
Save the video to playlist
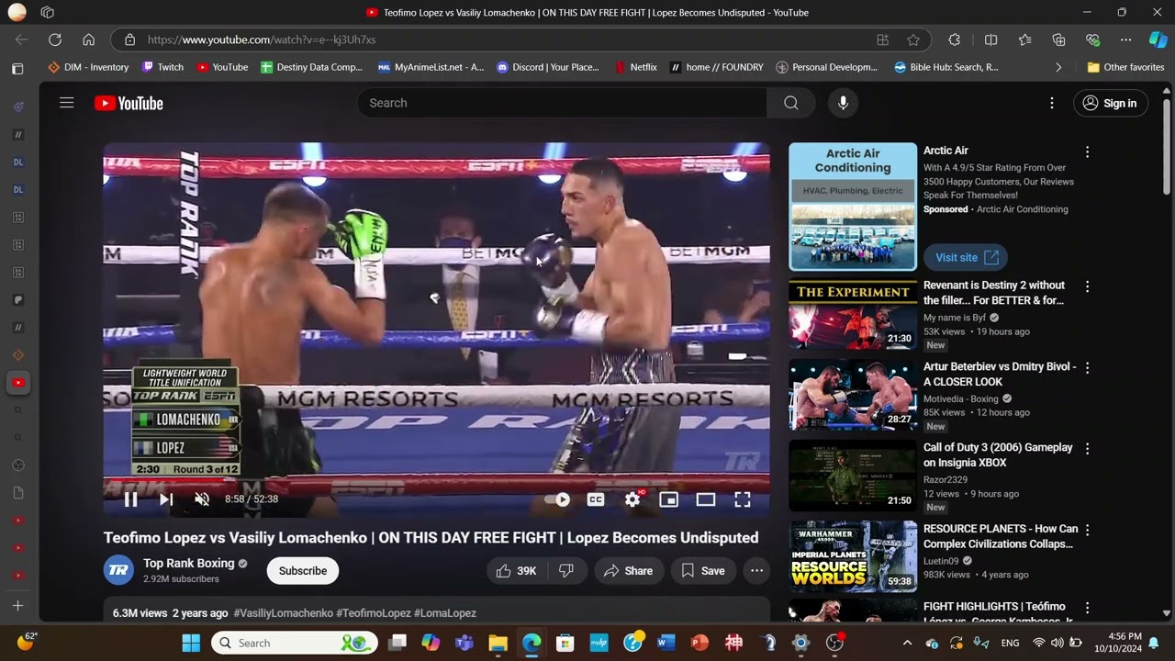[x=703, y=571]
